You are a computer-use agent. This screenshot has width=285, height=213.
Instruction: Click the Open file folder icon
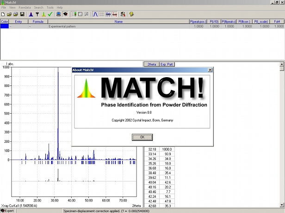pos(9,14)
